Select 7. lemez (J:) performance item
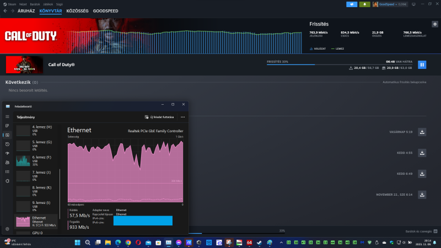Viewport: 441px width, 248px height. pyautogui.click(x=36, y=176)
